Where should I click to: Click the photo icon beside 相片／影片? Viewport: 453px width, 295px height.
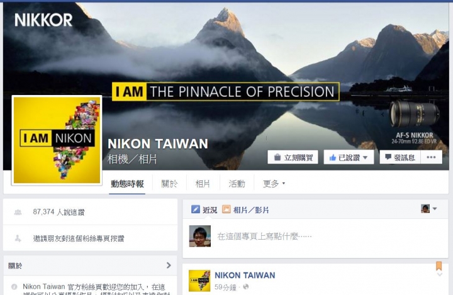click(x=226, y=209)
